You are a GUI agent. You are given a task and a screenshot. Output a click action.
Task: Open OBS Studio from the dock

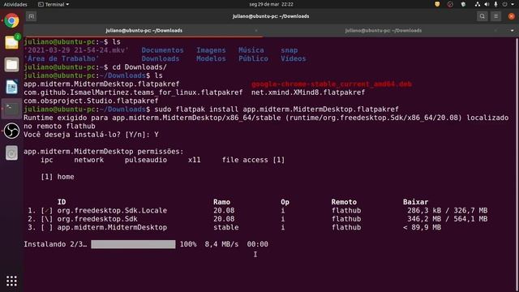[11, 131]
